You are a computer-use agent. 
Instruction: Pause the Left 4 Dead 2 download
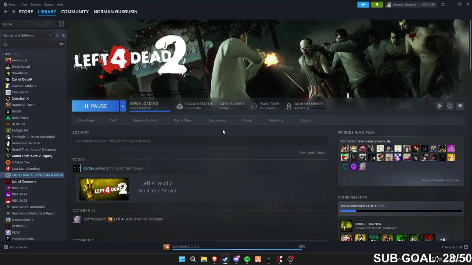point(96,106)
